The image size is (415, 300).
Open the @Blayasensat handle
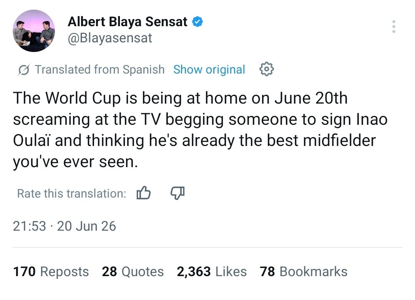point(110,38)
